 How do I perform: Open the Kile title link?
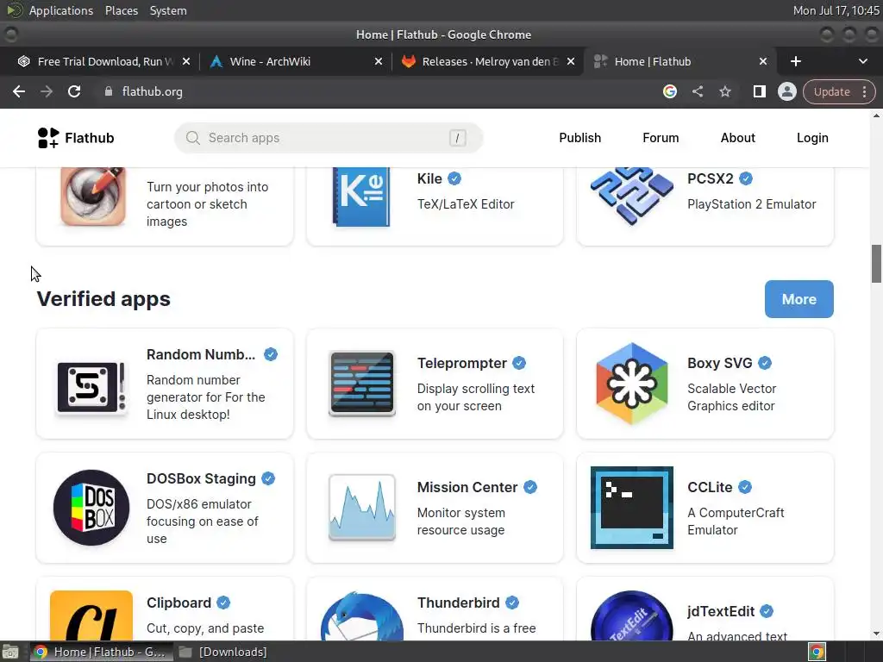point(429,178)
